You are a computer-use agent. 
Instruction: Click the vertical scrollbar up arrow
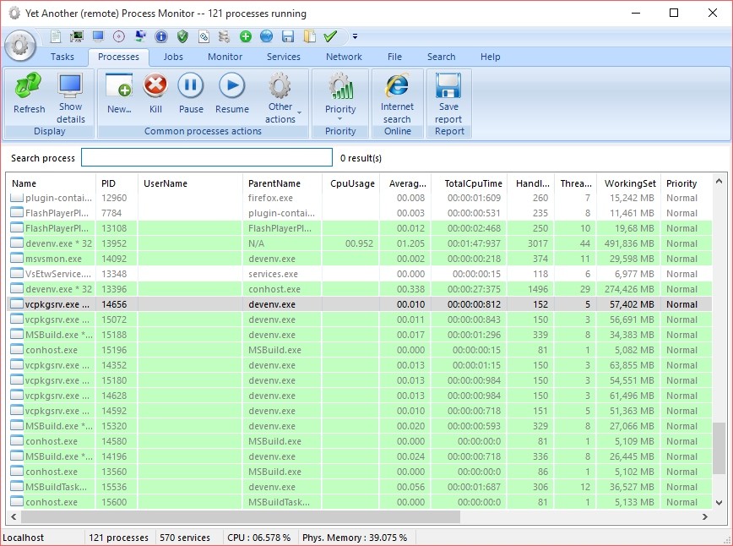[x=719, y=181]
